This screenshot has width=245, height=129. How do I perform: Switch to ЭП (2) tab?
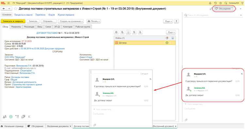[57, 27]
